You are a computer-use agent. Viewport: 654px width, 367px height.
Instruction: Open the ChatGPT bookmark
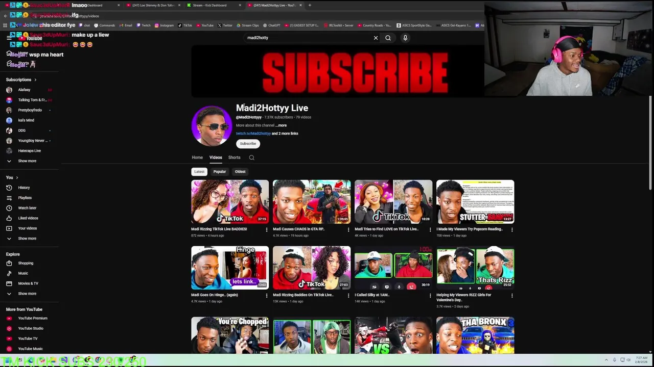coord(271,25)
